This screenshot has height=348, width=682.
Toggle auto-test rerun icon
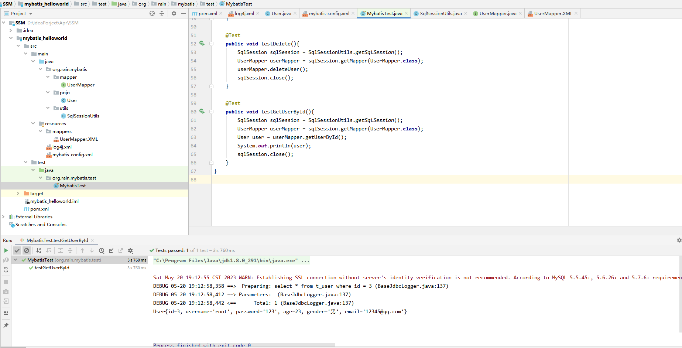pos(6,270)
